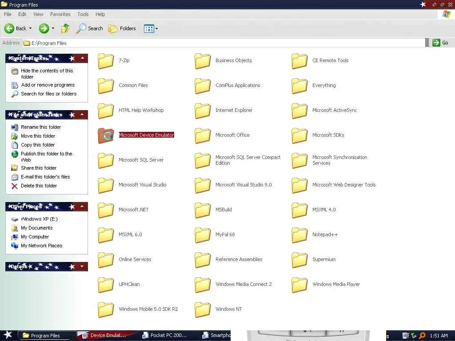Collapse the Other Places panel
This screenshot has height=341, width=455.
[82, 206]
